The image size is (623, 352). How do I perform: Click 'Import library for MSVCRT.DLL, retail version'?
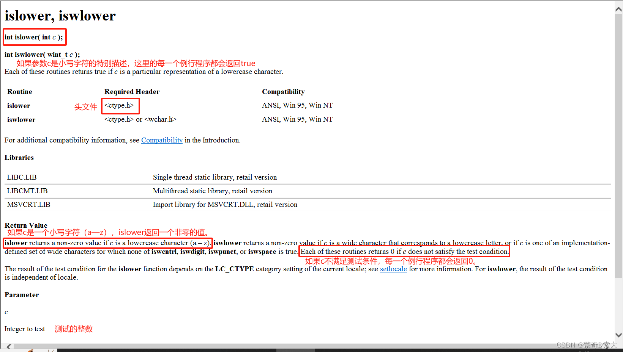225,205
